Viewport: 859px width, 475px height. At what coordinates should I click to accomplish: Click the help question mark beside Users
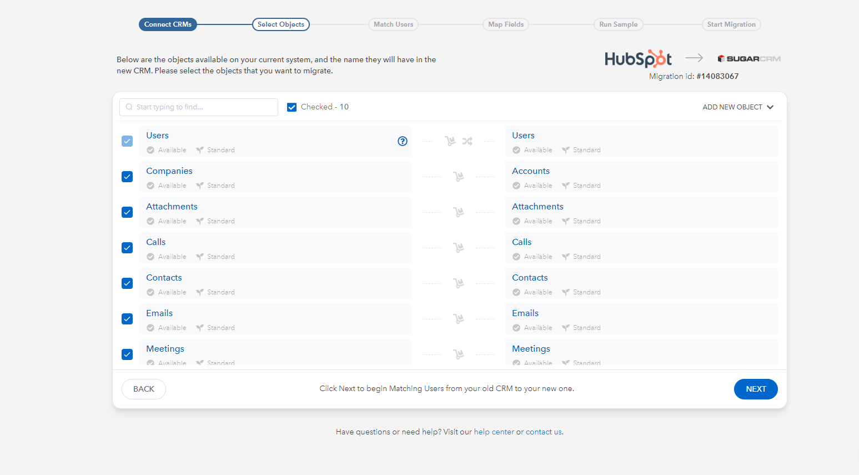[402, 141]
